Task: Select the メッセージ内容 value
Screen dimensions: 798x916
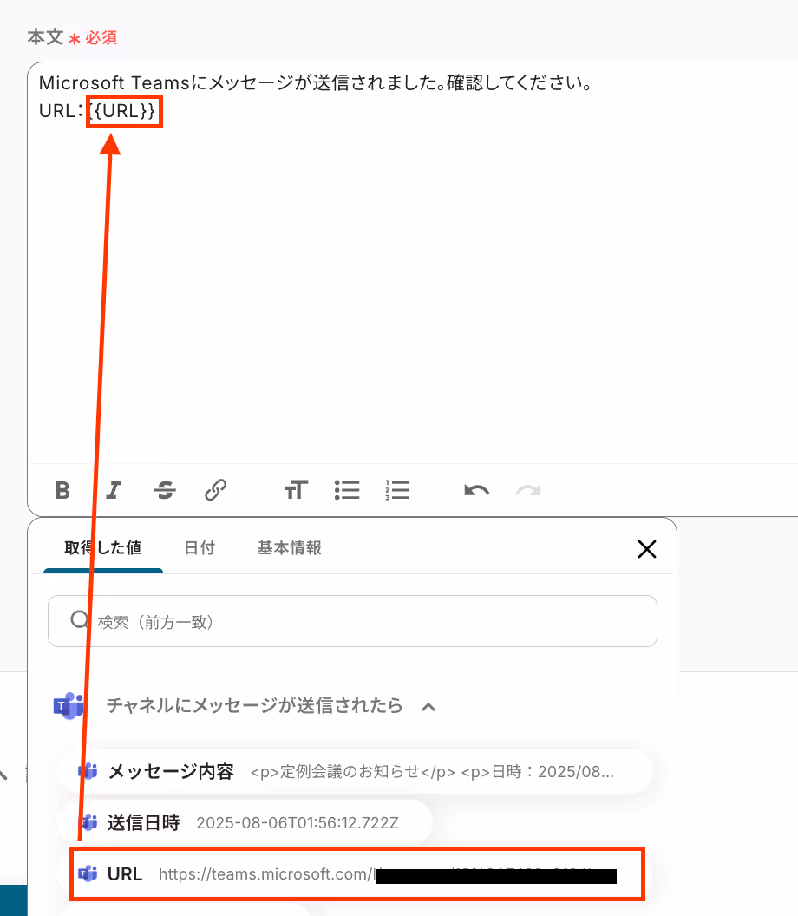Action: coord(355,772)
